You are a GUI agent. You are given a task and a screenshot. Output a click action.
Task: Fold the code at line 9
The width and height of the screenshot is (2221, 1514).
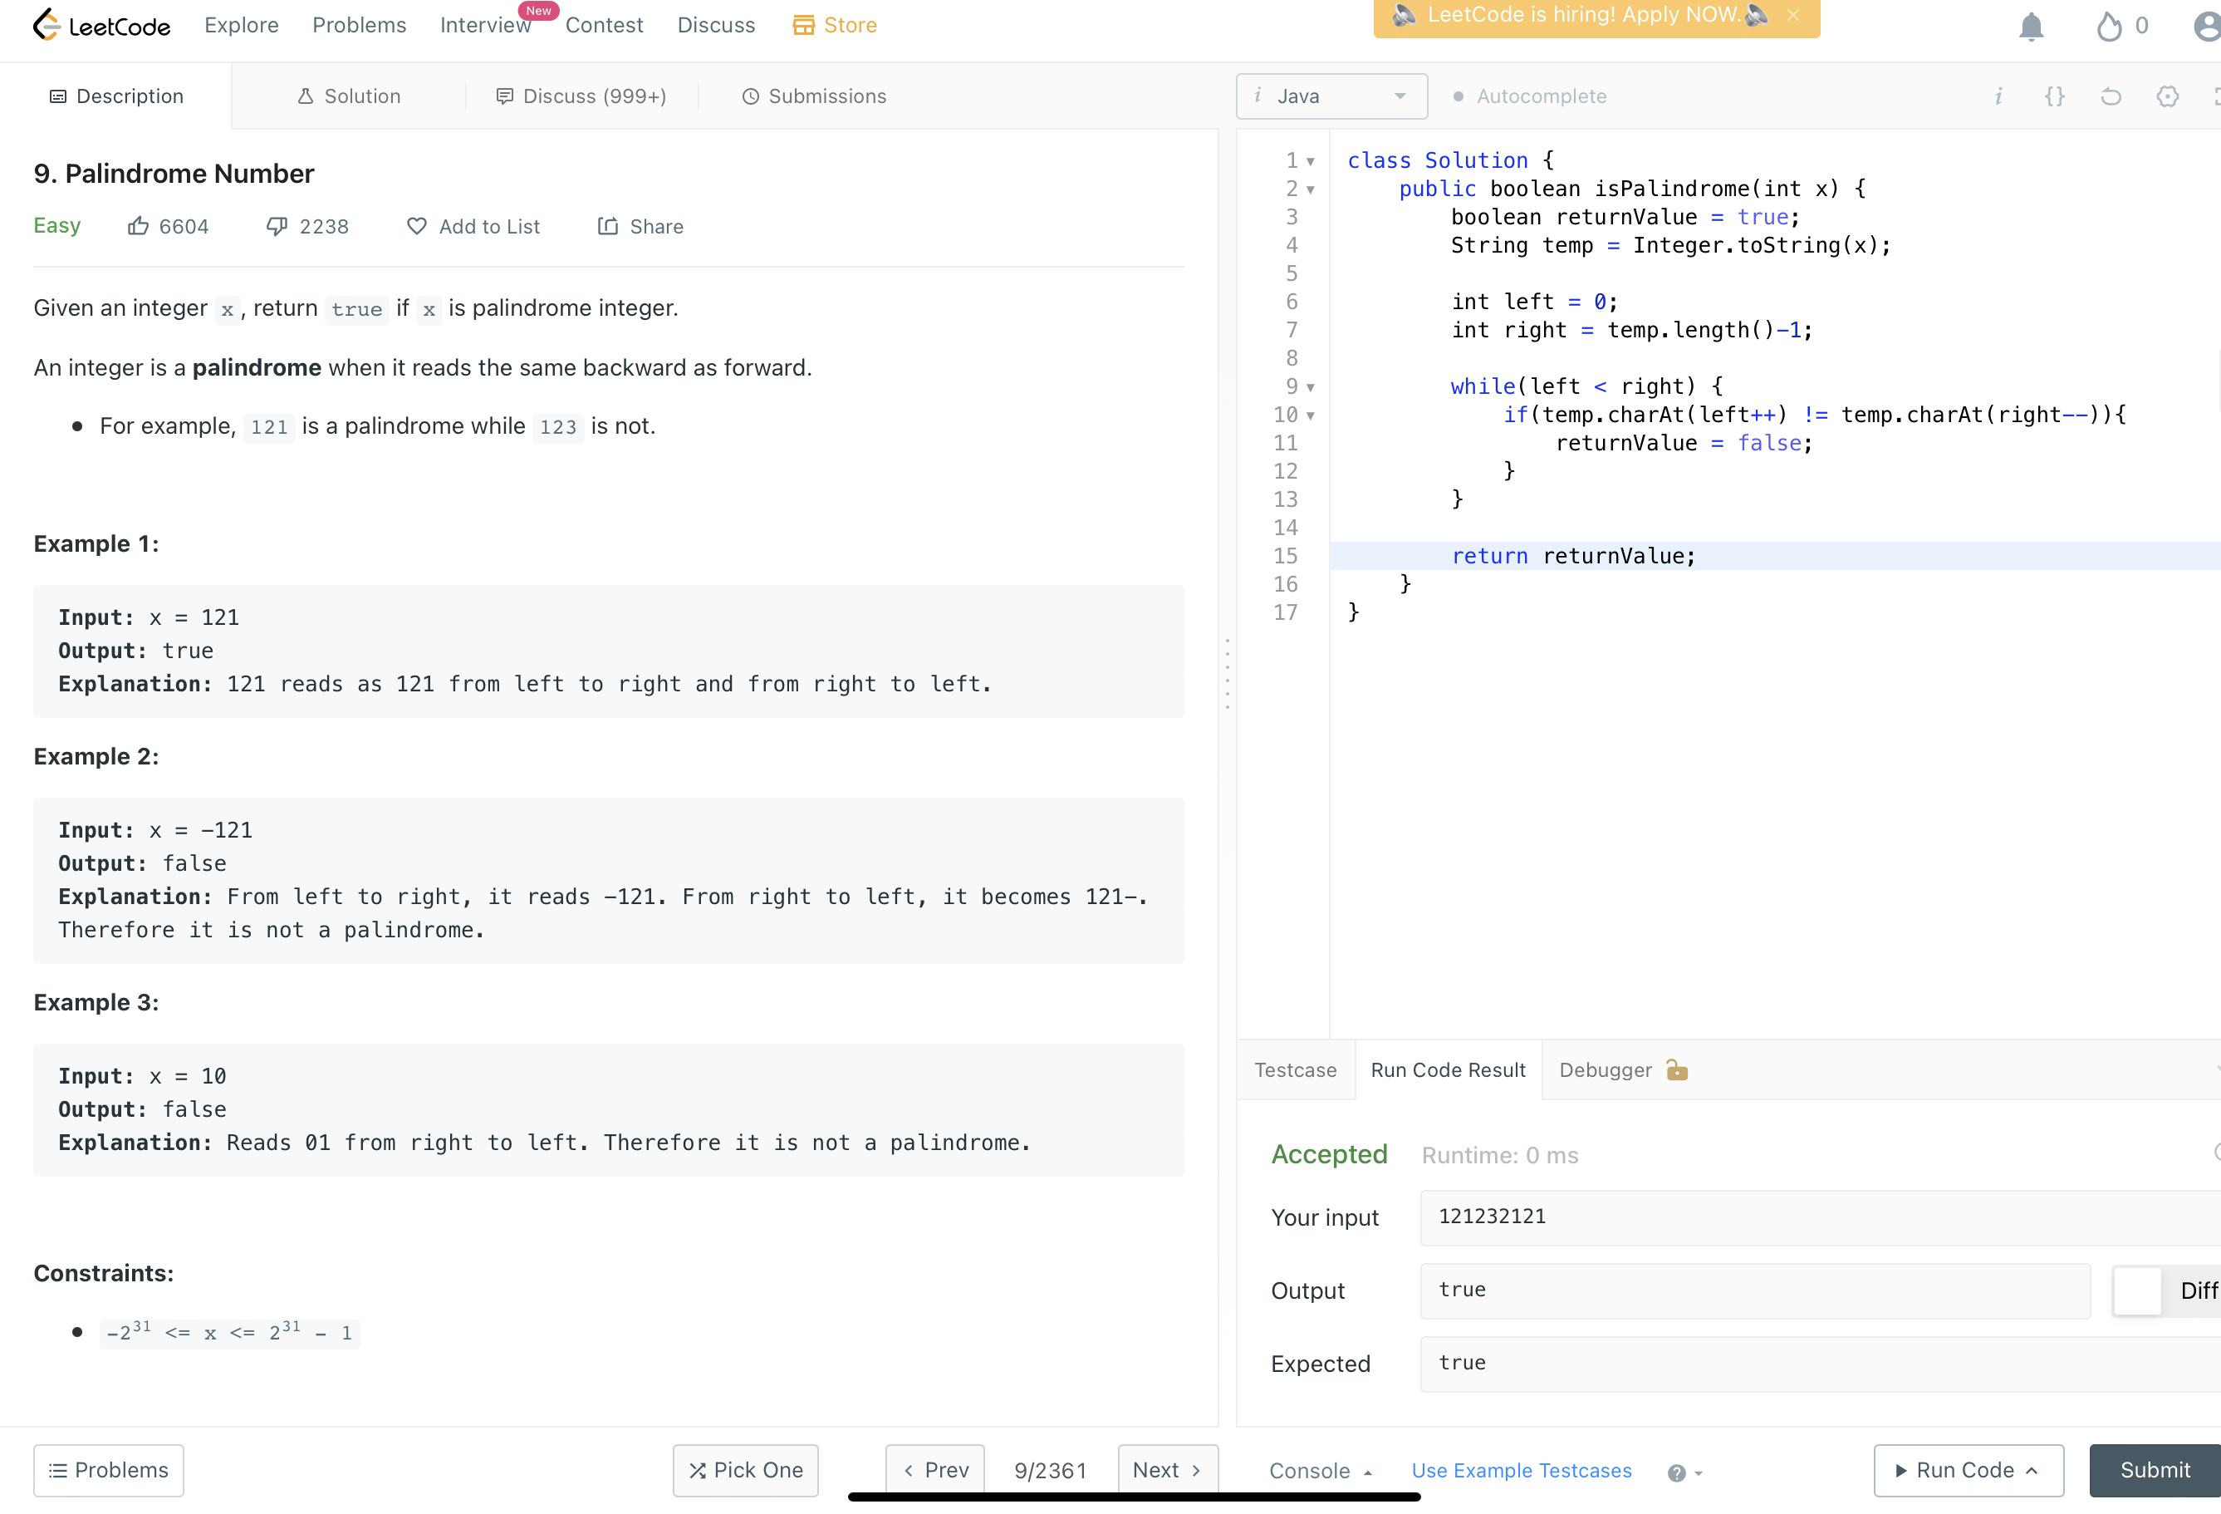[x=1312, y=387]
